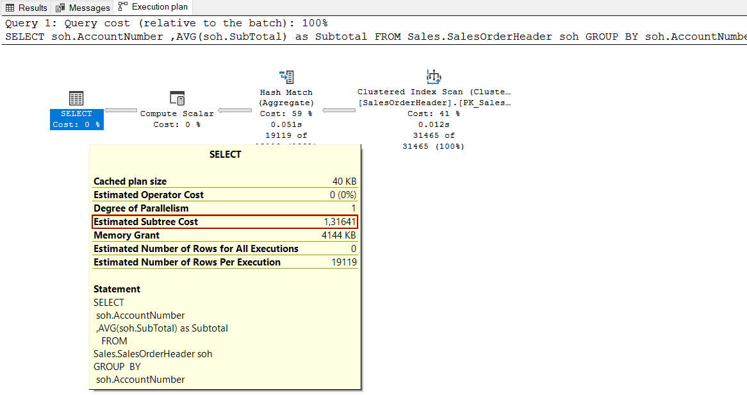Click the highlighted SELECT Cost: 0 % label
747x395 pixels.
click(77, 119)
